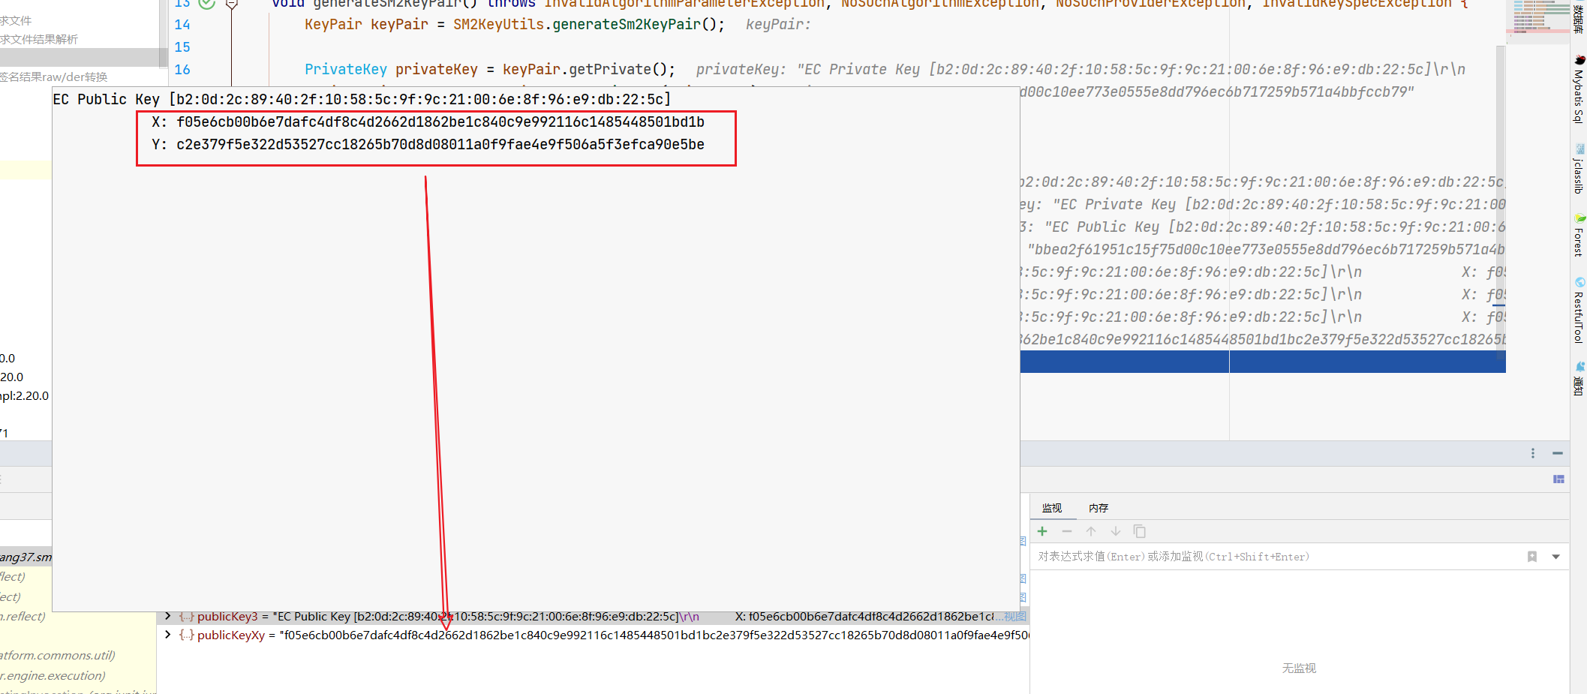Open the Forest tool window
1587x694 pixels.
[1579, 235]
